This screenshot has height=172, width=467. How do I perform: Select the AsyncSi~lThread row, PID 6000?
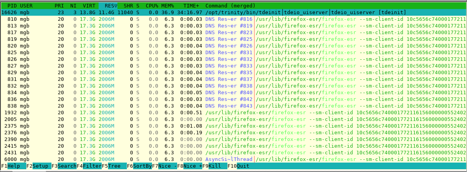233,159
